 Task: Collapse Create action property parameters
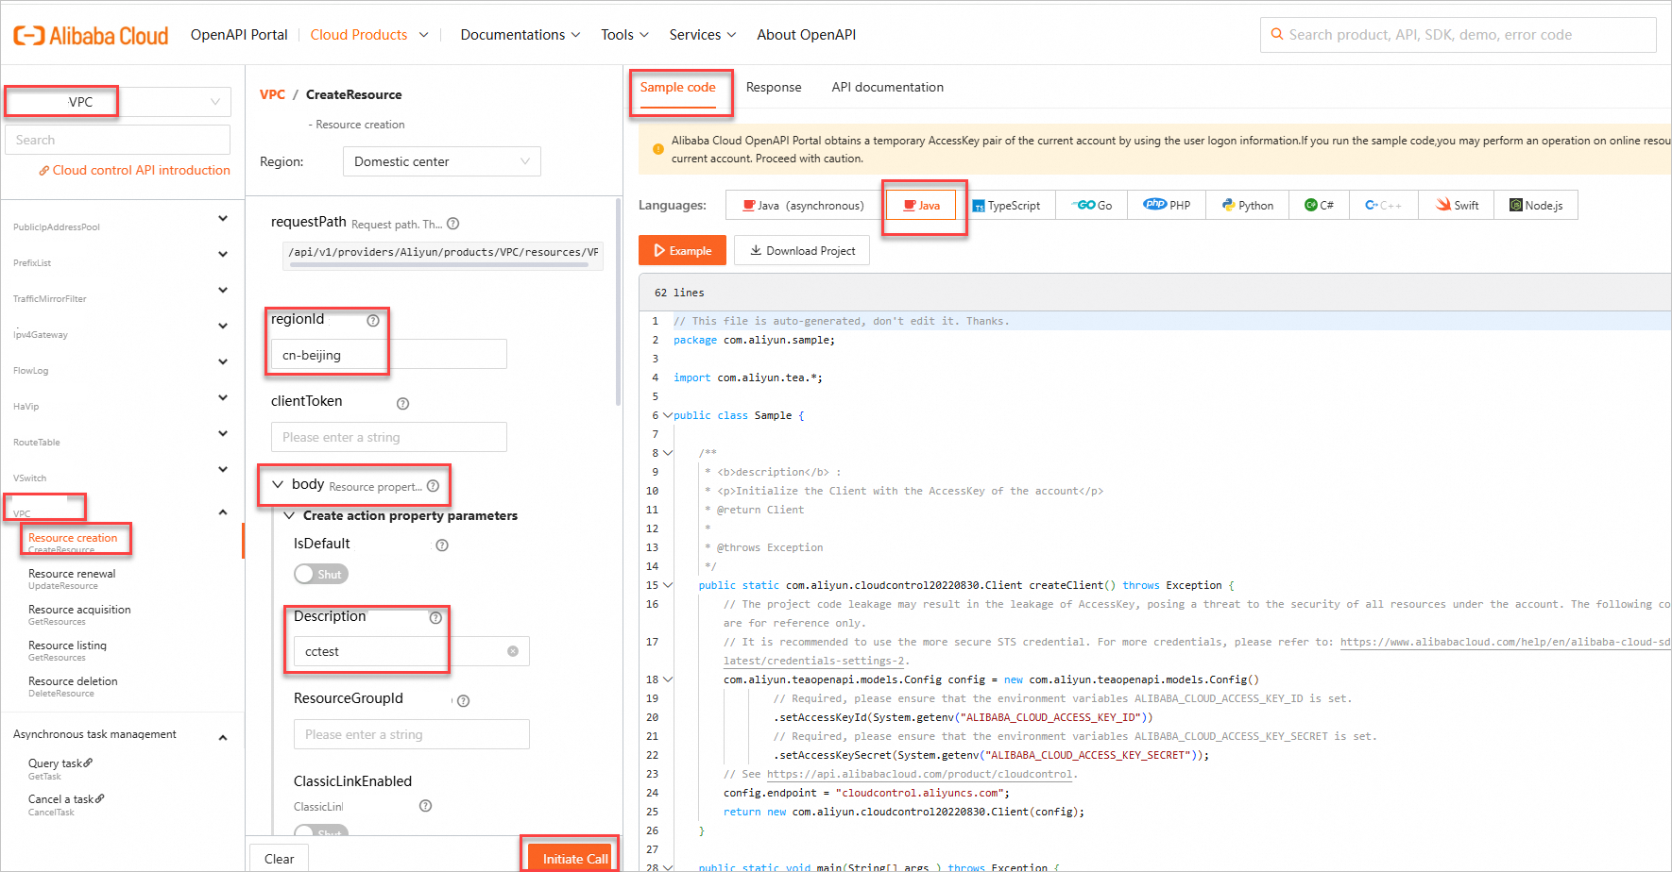point(289,515)
